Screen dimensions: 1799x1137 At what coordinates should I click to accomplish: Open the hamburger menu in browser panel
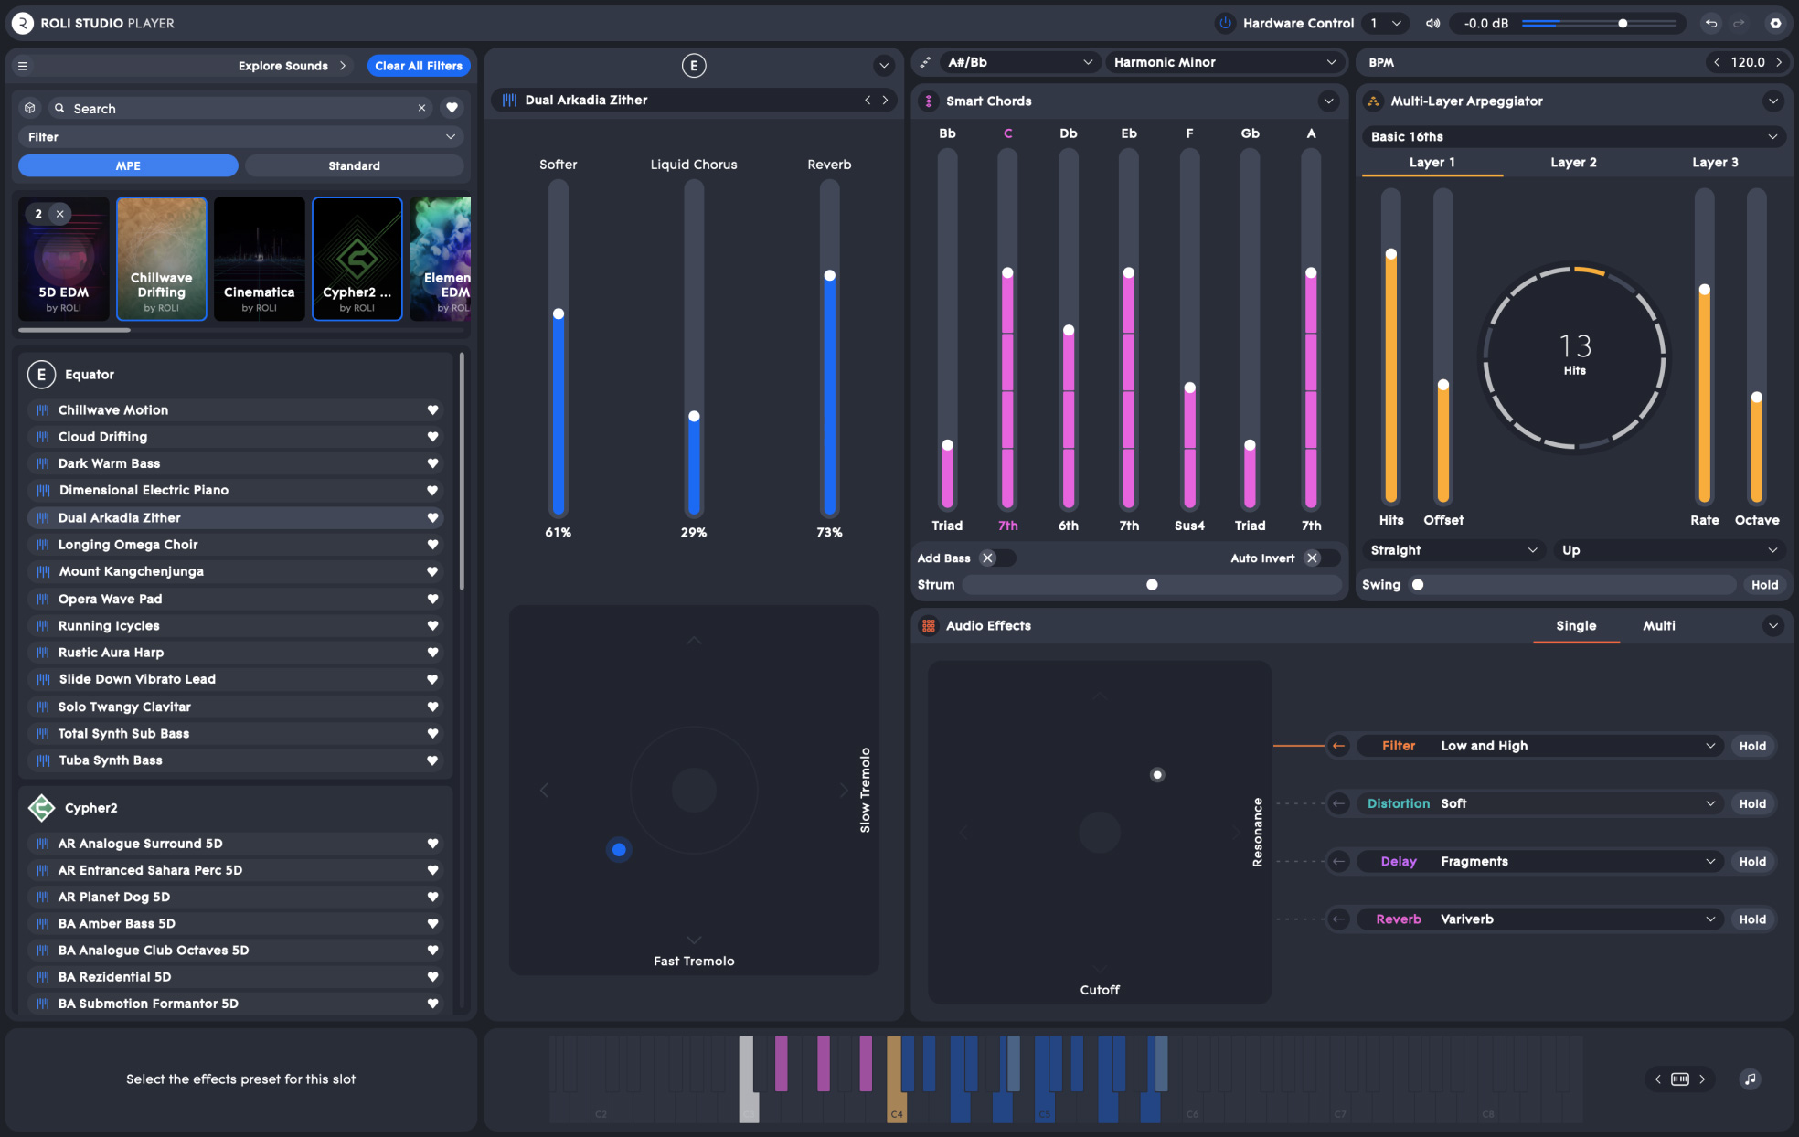coord(23,66)
